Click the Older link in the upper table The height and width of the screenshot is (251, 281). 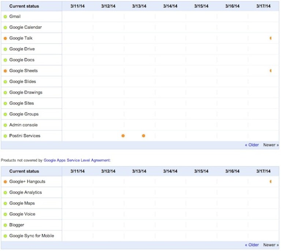pyautogui.click(x=252, y=145)
